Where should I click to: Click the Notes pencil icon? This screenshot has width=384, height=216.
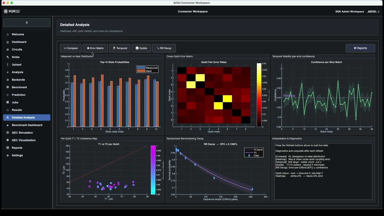(8, 57)
